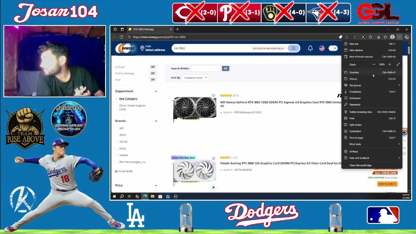Check the ZOTAC brand checkbox

tap(117, 142)
